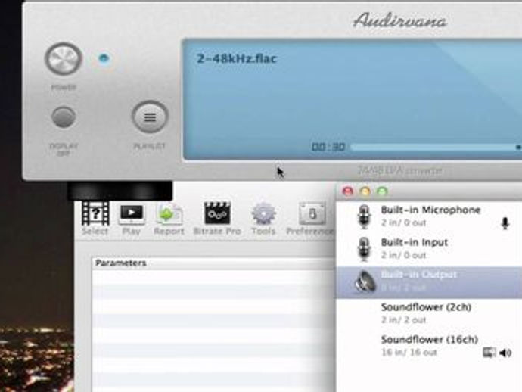Click the Built-in Output speaker image
The width and height of the screenshot is (522, 392).
coord(365,282)
